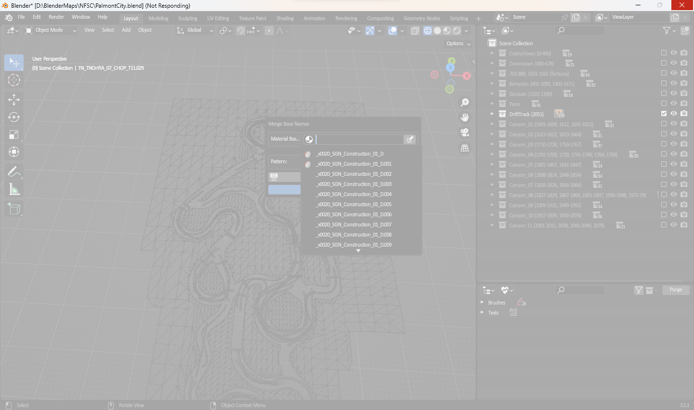Hide the CasinoTown collection in viewport
Screen dimensions: 694x410
click(674, 53)
